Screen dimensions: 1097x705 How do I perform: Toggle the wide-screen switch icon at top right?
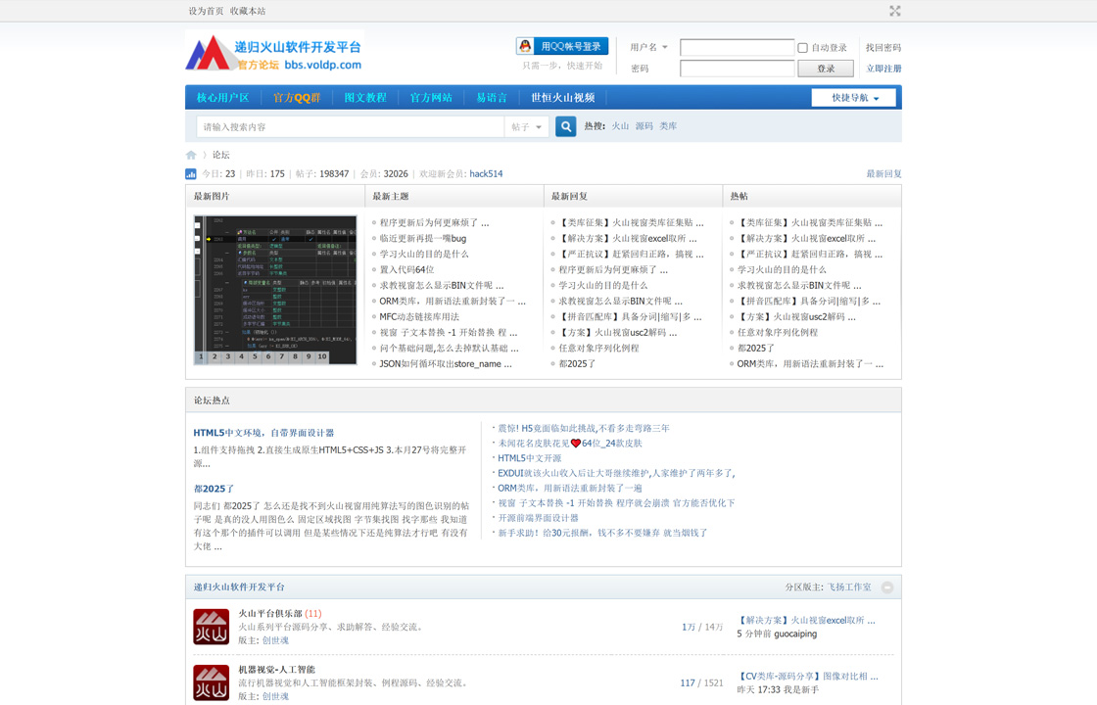(x=895, y=11)
